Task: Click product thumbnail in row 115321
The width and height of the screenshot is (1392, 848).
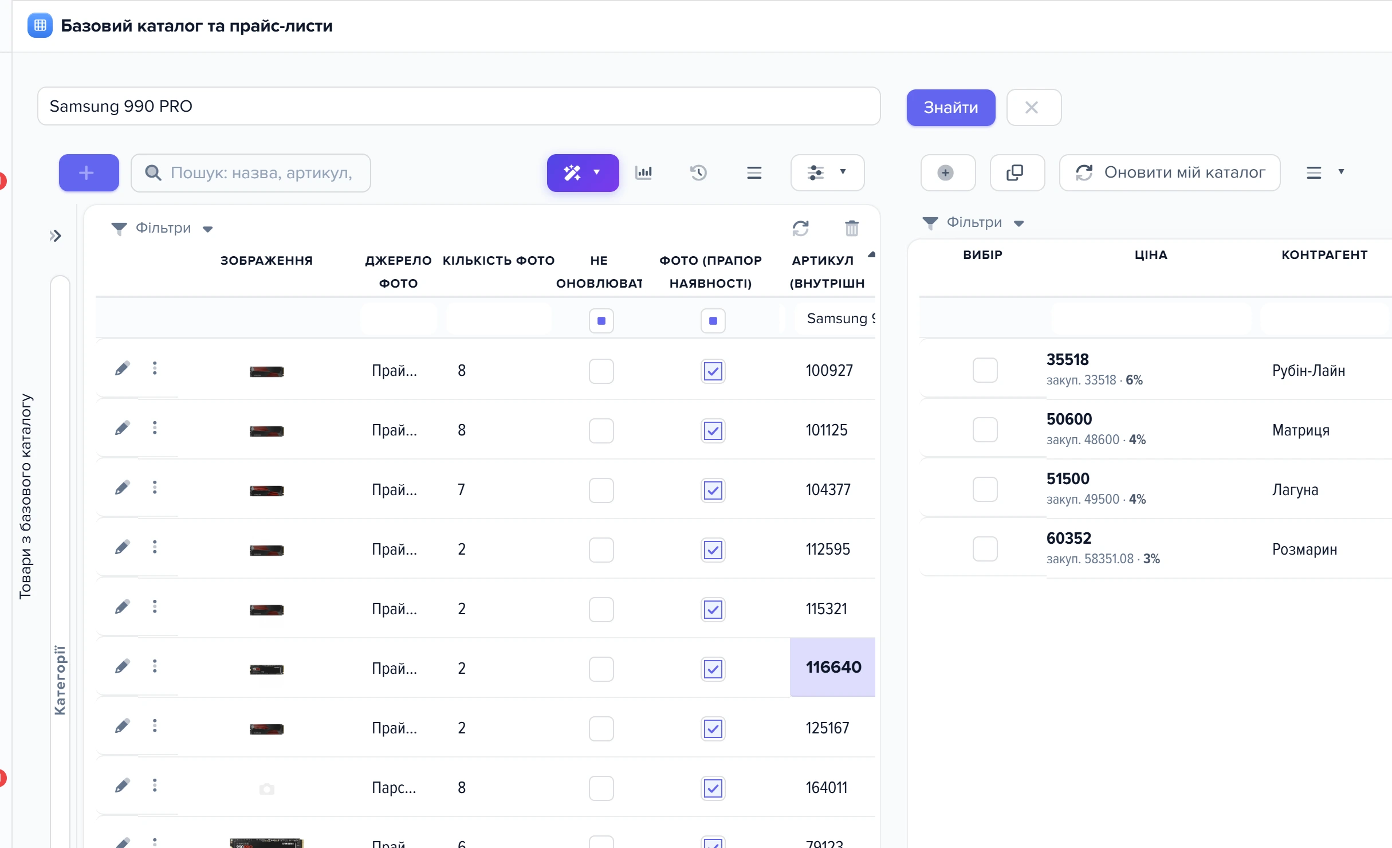Action: click(266, 610)
